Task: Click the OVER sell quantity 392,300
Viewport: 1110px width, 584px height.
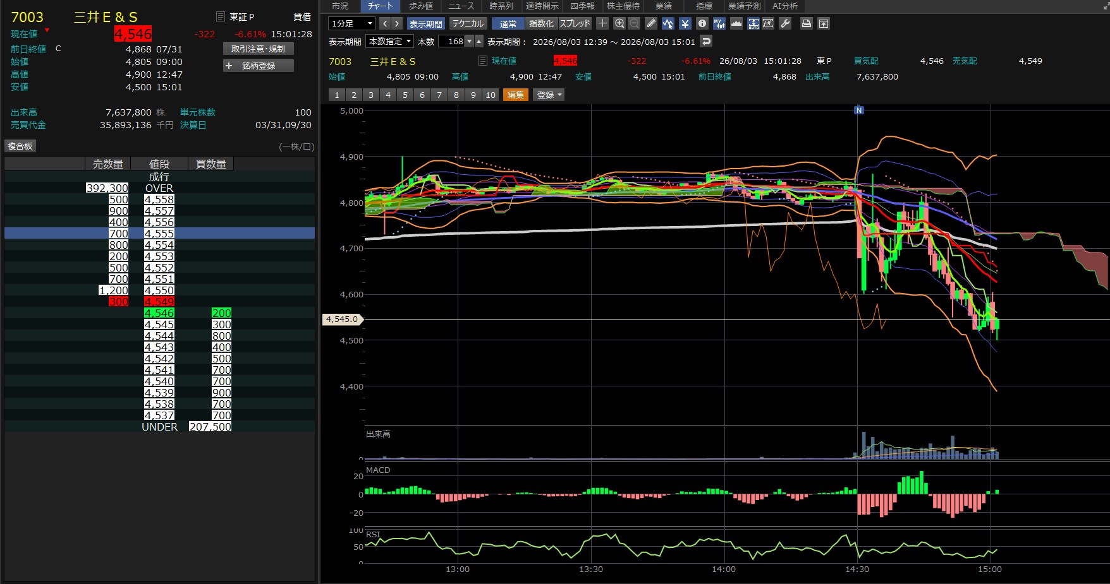Action: [107, 188]
